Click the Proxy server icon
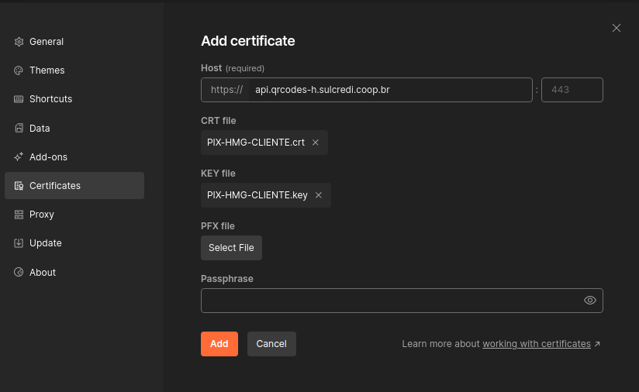Viewport: 639px width, 392px height. pyautogui.click(x=19, y=215)
